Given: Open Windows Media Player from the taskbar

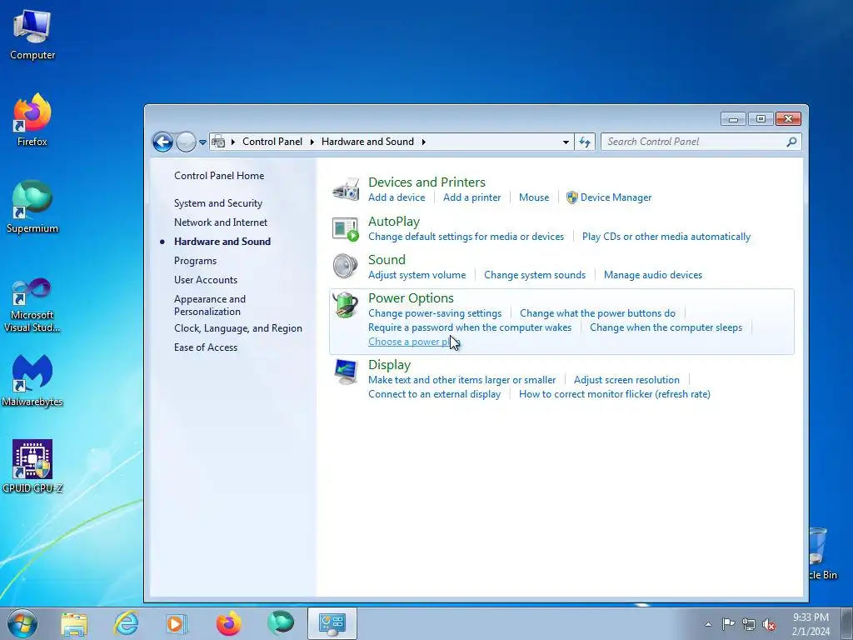Looking at the screenshot, I should (177, 623).
